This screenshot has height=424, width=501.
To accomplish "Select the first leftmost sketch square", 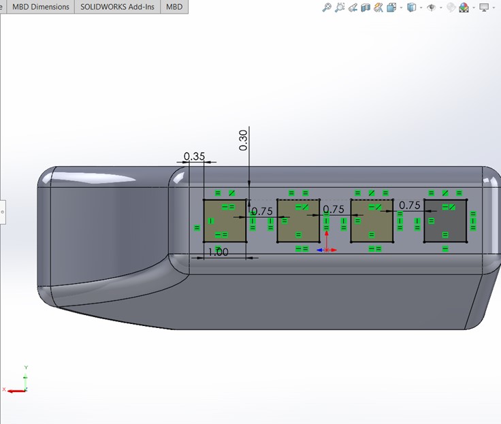I will click(225, 221).
